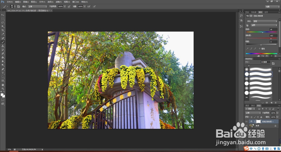Adjust the 明度 lightness slider
This screenshot has width=281, height=152.
coord(261,45)
